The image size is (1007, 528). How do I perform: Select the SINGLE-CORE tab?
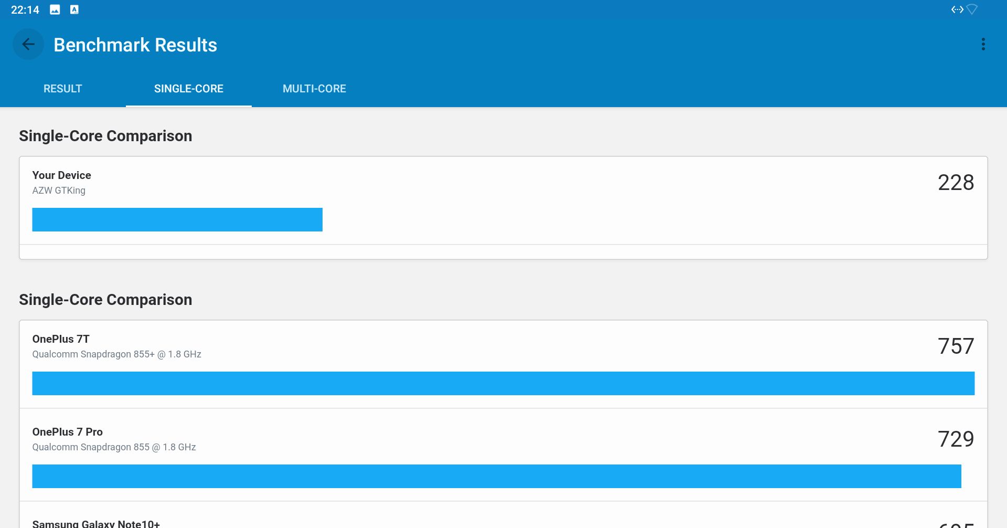pyautogui.click(x=189, y=89)
